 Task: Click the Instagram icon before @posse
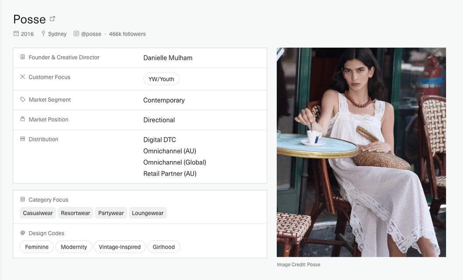pyautogui.click(x=76, y=34)
